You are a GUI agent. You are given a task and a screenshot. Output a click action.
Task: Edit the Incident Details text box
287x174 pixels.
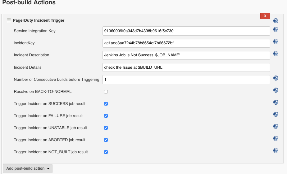pos(186,67)
